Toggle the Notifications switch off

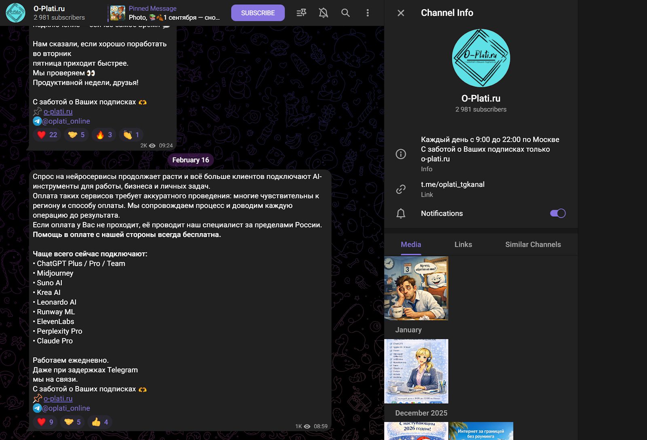pos(558,213)
